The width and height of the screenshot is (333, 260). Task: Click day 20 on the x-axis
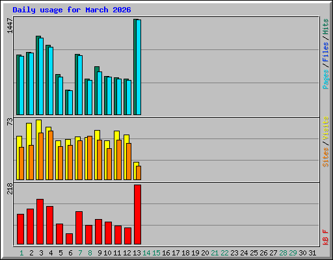(205, 253)
